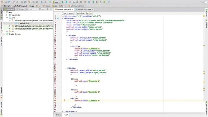Click the Redo arrow icon
Viewport: 208px width, 117px height.
coord(17,2)
